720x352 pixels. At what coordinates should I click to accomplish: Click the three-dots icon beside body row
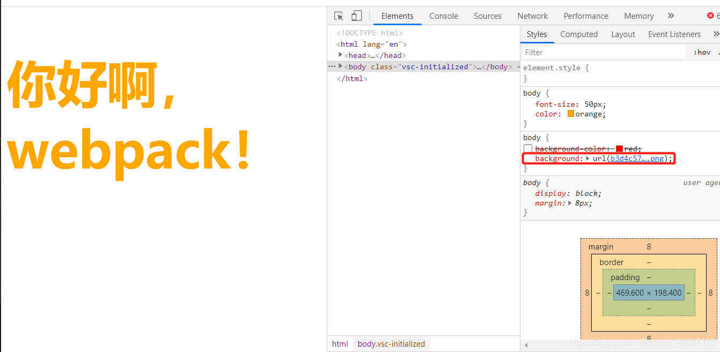coord(332,67)
